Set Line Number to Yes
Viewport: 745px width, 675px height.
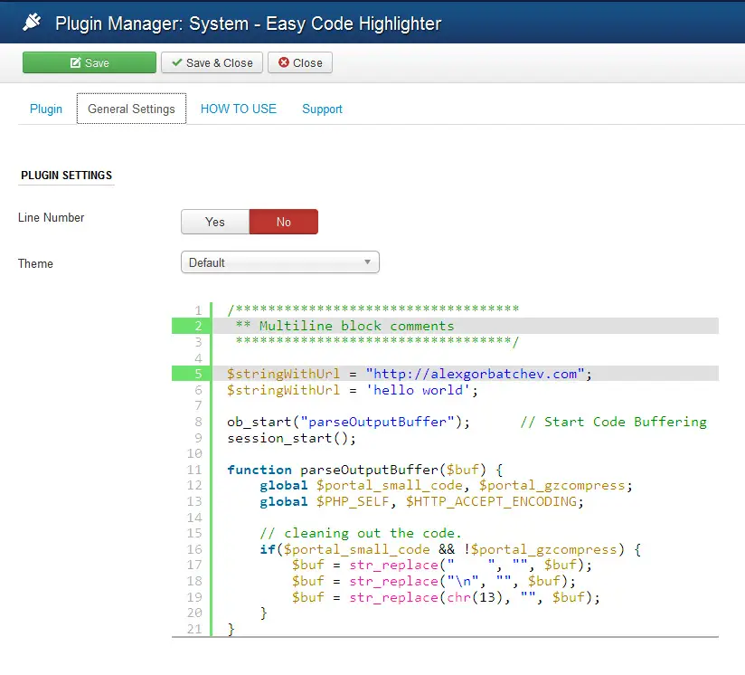(215, 222)
